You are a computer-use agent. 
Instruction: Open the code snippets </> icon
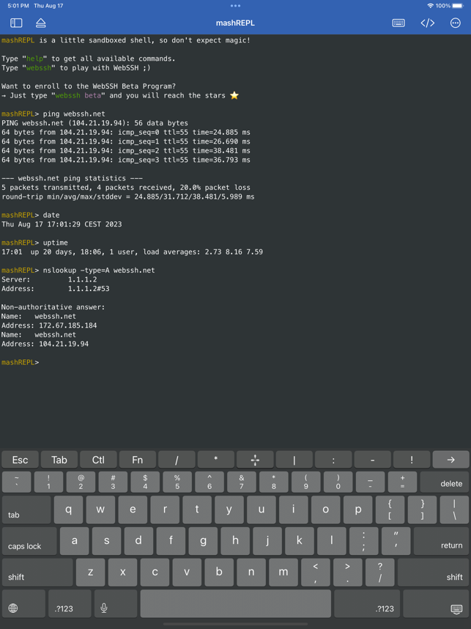pos(427,23)
